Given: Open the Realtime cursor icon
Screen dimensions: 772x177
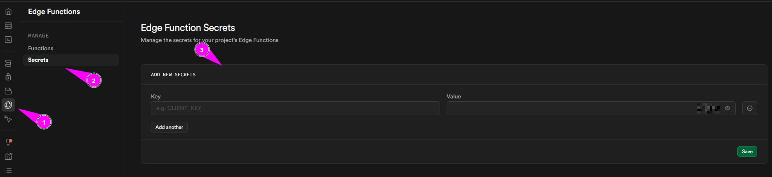Looking at the screenshot, I should tap(8, 119).
